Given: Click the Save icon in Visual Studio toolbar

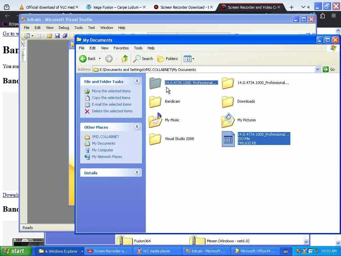Looking at the screenshot, I should pyautogui.click(x=57, y=36).
